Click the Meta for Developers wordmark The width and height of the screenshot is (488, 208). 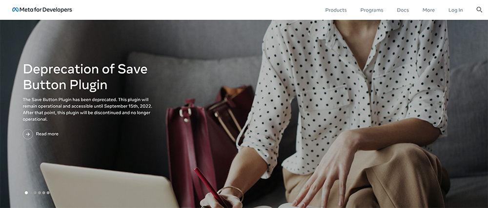pos(46,10)
